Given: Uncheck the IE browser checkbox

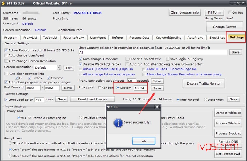Looking at the screenshot, I should [17, 78].
